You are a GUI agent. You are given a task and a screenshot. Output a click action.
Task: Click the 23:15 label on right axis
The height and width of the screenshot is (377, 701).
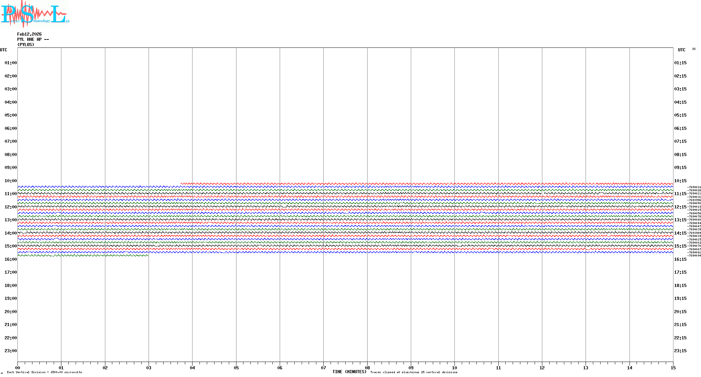coord(680,351)
